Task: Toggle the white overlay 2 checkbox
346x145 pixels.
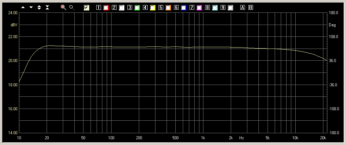Action: point(122,8)
